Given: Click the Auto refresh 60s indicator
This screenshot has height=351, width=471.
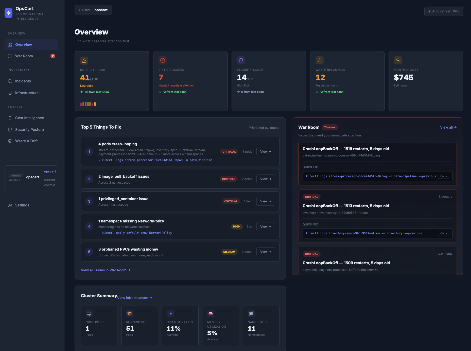Looking at the screenshot, I should (x=444, y=11).
